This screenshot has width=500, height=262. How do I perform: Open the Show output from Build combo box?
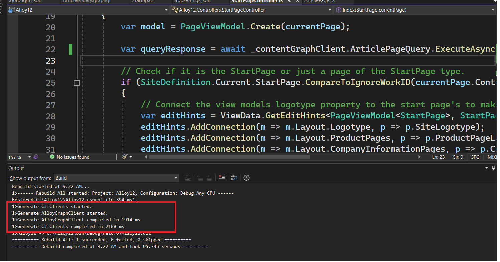(x=116, y=178)
